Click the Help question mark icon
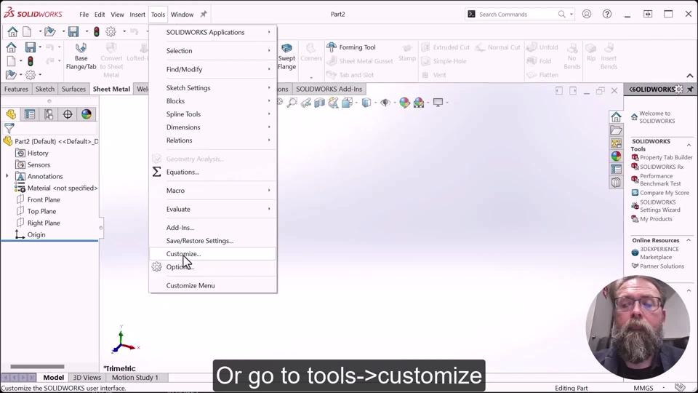This screenshot has height=393, width=698. pyautogui.click(x=607, y=15)
